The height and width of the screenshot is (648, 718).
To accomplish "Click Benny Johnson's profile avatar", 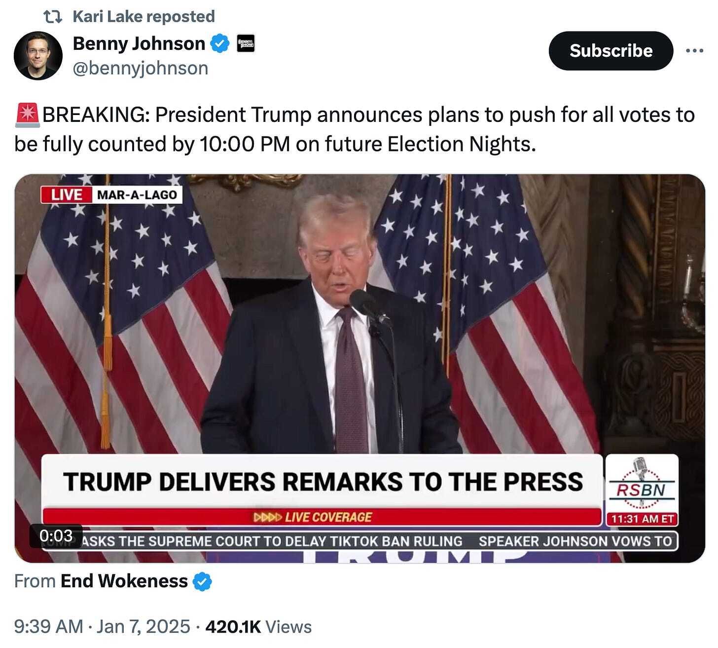I will tap(38, 55).
